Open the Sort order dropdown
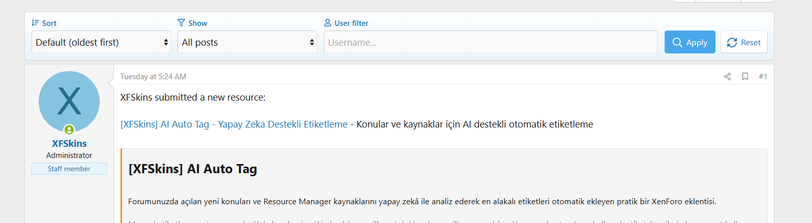This screenshot has height=223, width=812. (101, 42)
